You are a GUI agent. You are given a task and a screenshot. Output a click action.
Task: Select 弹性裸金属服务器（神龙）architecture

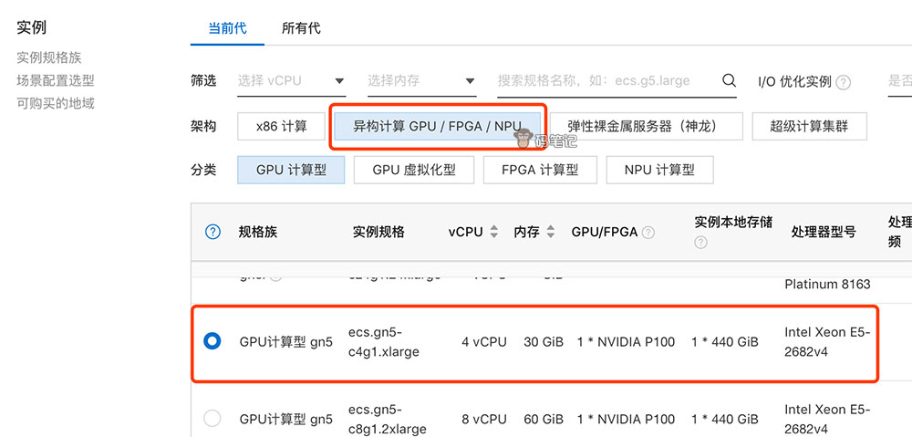[644, 126]
